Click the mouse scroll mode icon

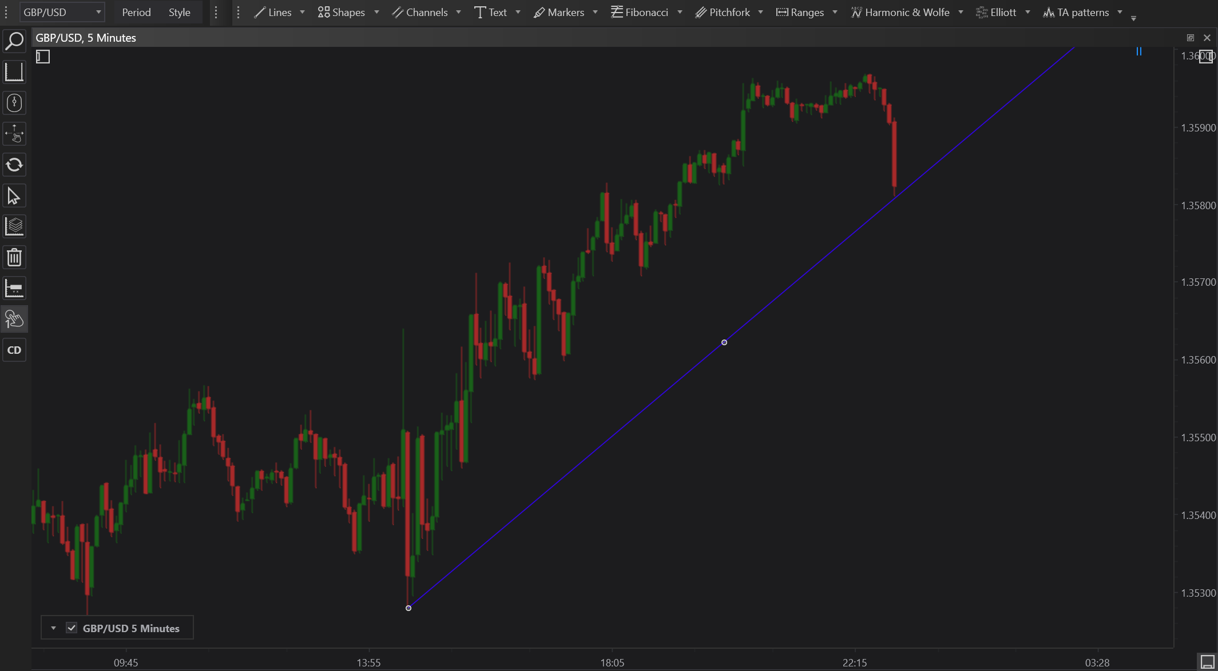tap(14, 103)
